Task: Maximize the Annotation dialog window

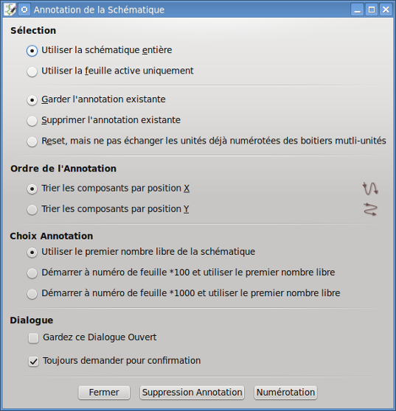Action: pyautogui.click(x=372, y=10)
